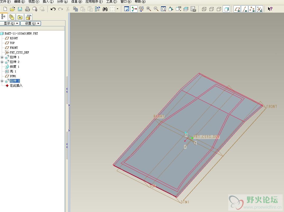
Task: Open the layers icon in toolbar
Action: 186,9
